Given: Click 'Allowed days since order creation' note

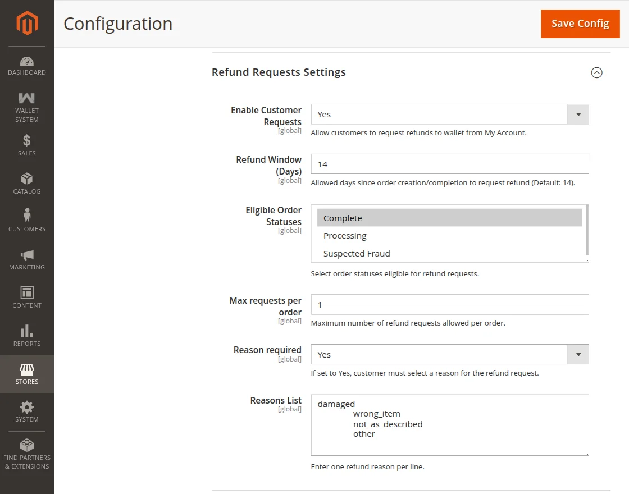Looking at the screenshot, I should coord(443,183).
